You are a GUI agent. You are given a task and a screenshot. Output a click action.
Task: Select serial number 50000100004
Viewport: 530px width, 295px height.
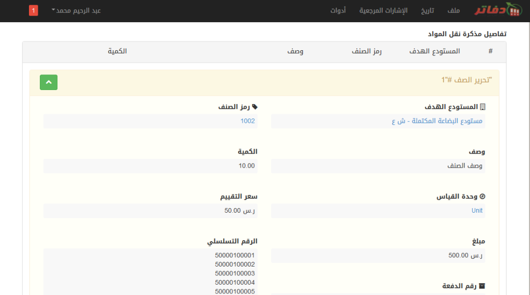coord(234,283)
